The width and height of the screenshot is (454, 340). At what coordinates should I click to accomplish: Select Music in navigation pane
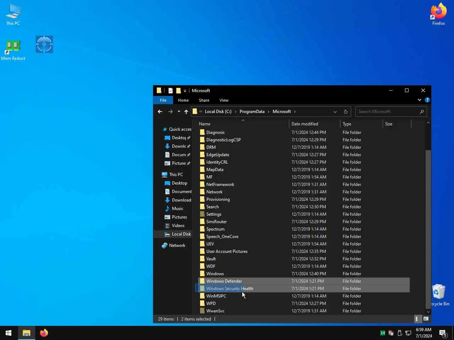point(174,209)
